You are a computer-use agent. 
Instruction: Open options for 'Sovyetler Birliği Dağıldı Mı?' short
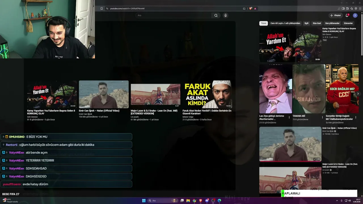[356, 117]
